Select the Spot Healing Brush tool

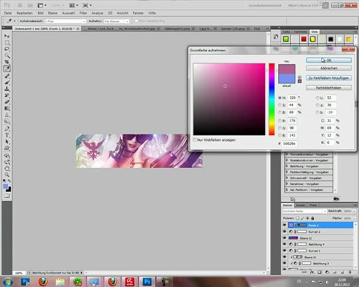click(x=7, y=76)
